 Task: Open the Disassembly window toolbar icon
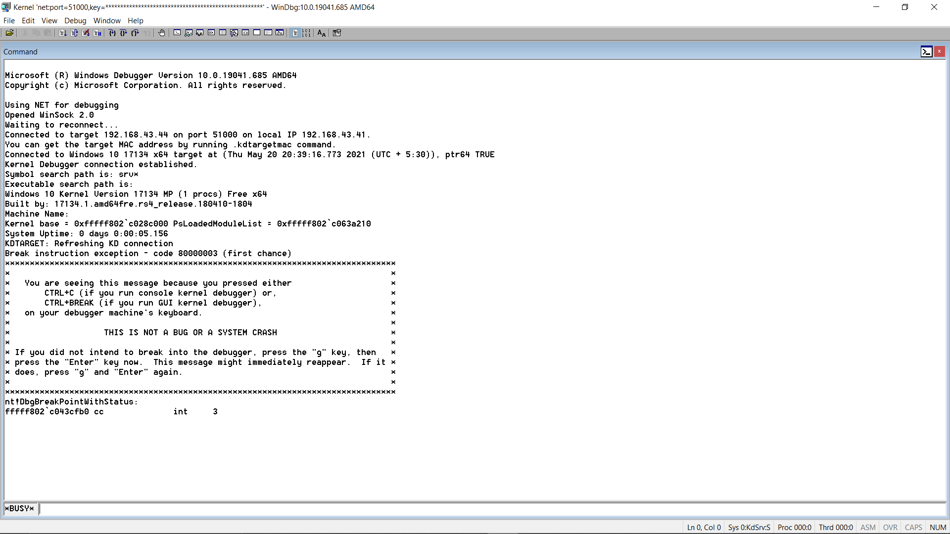(245, 33)
